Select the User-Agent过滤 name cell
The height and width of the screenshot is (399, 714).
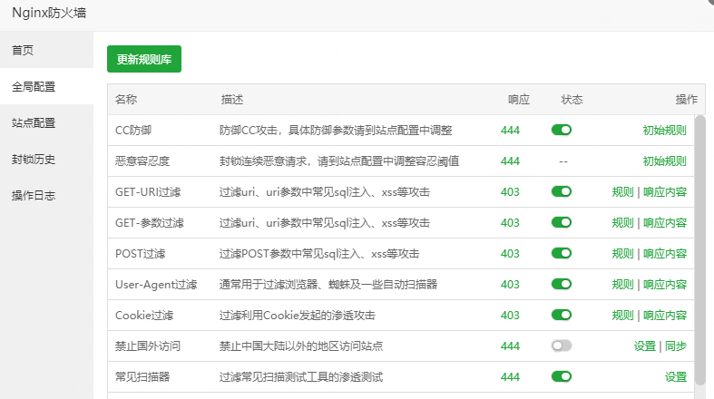coord(156,285)
